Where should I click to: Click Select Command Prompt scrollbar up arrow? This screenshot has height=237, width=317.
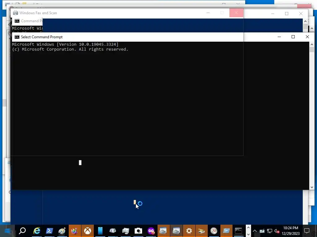tap(312, 44)
